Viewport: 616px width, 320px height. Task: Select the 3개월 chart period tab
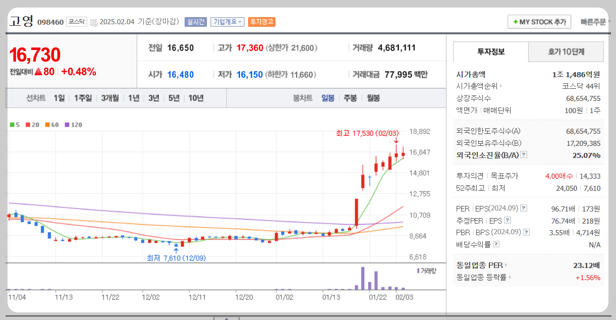tap(108, 98)
